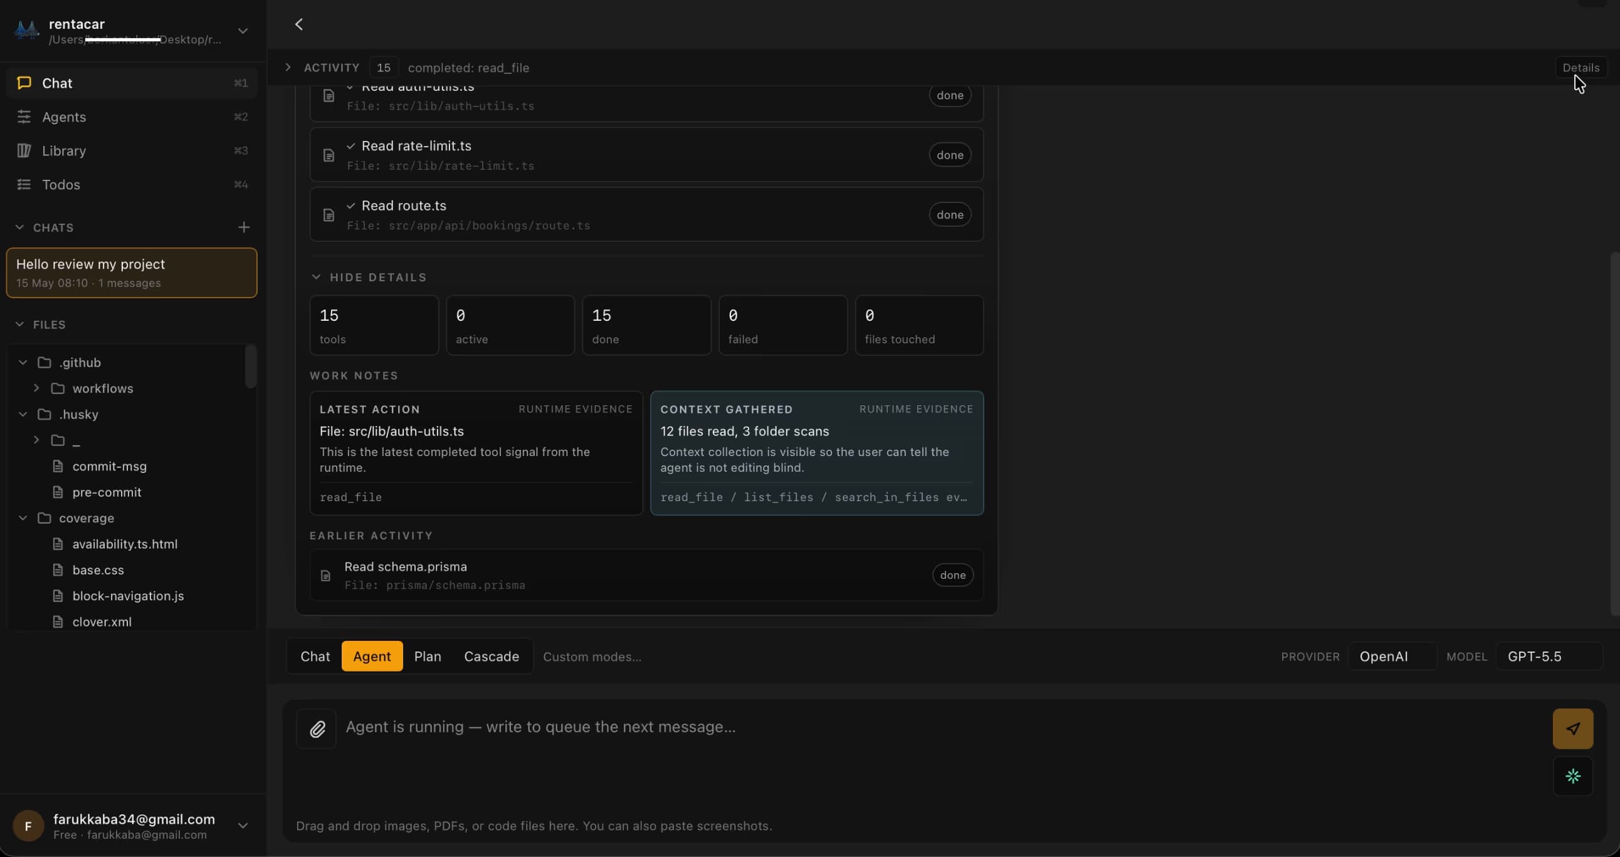Screen dimensions: 1620x857
Task: Click the Agents sliders icon
Action: [24, 117]
